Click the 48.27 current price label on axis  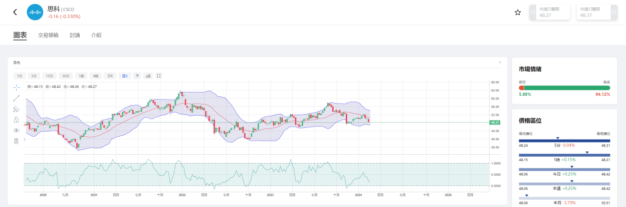click(x=495, y=123)
